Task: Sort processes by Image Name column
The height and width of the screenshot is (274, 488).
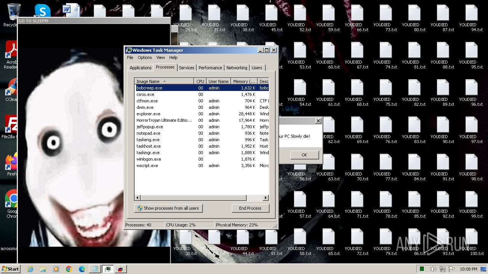Action: coord(164,81)
